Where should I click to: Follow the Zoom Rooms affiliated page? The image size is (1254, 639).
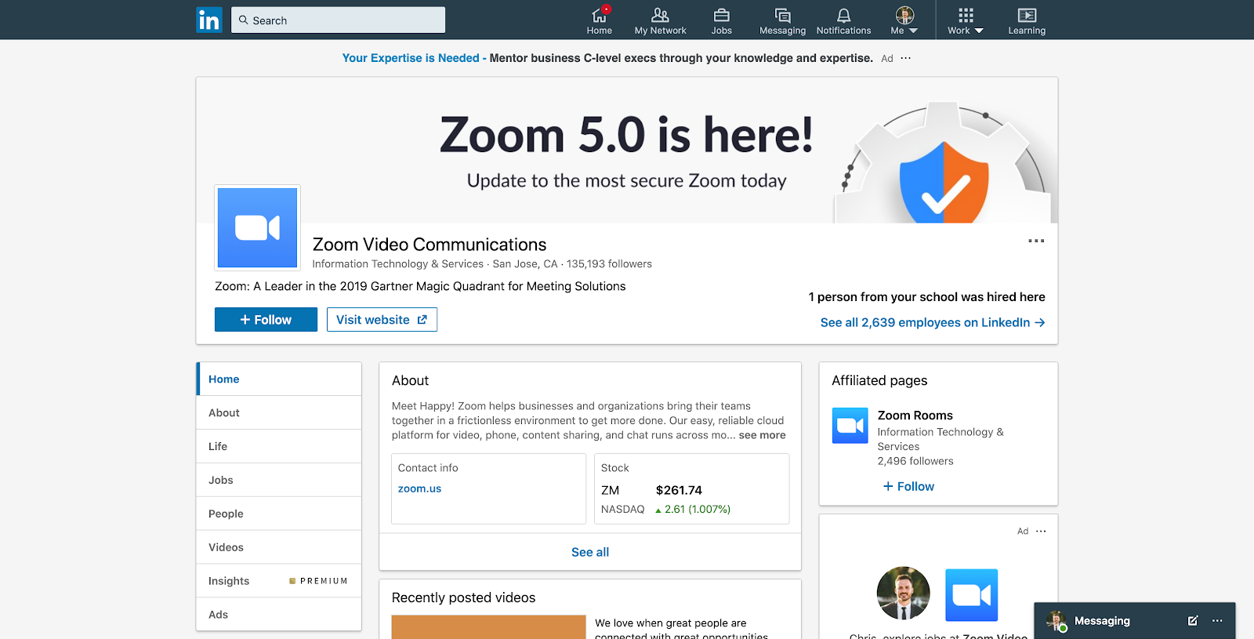pyautogui.click(x=908, y=486)
